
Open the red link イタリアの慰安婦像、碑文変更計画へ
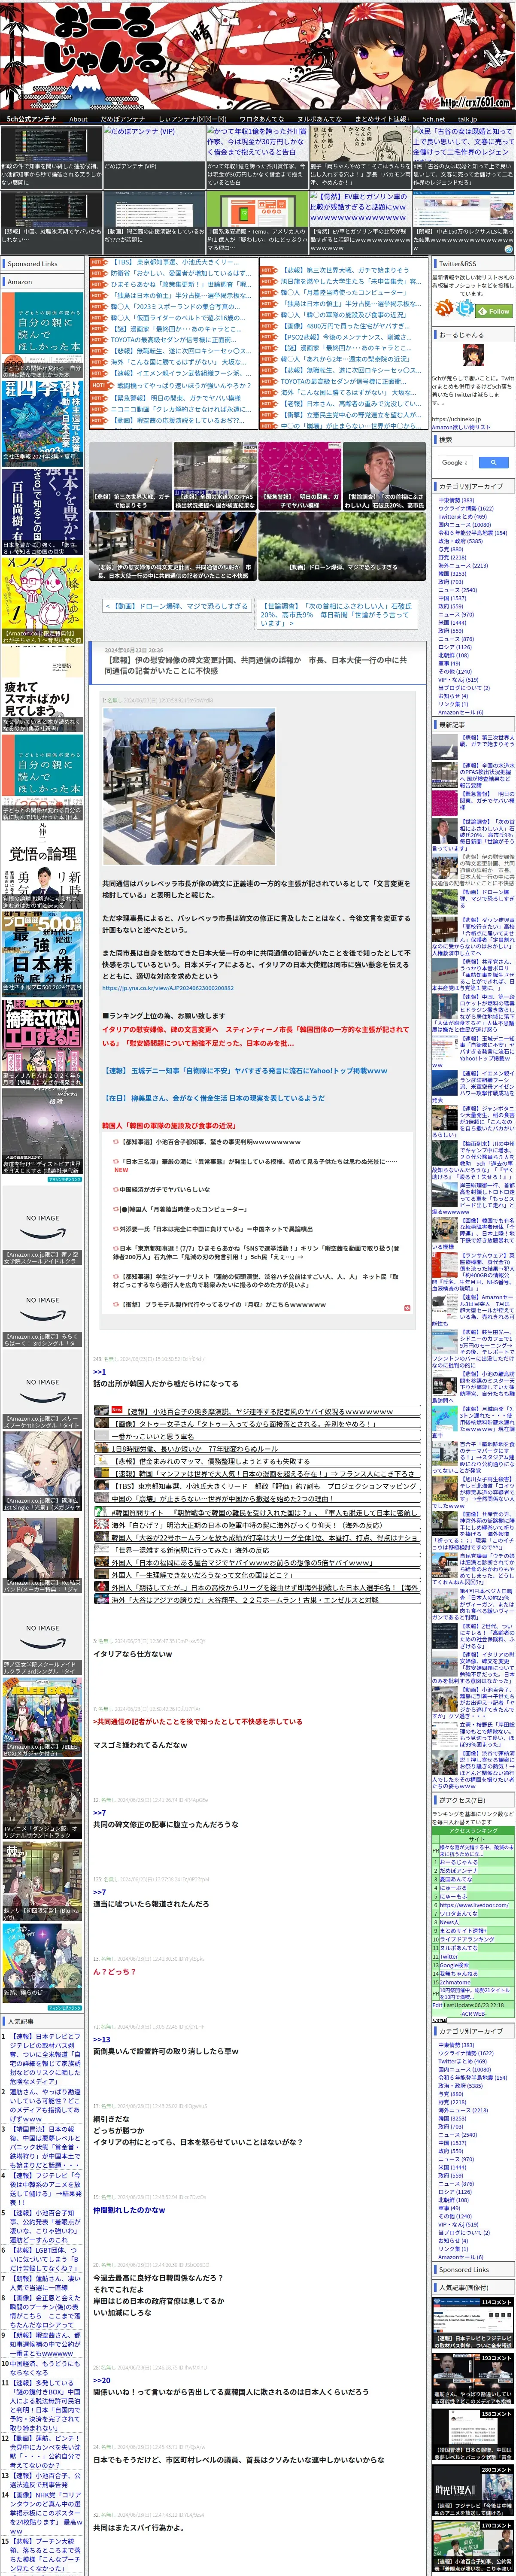(255, 1035)
